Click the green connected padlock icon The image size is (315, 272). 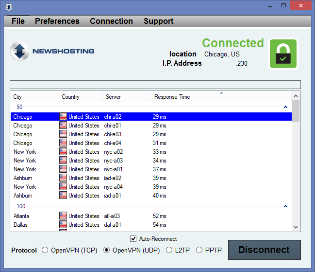point(283,54)
